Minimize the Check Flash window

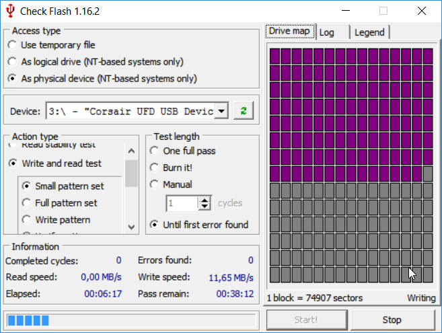tap(346, 11)
